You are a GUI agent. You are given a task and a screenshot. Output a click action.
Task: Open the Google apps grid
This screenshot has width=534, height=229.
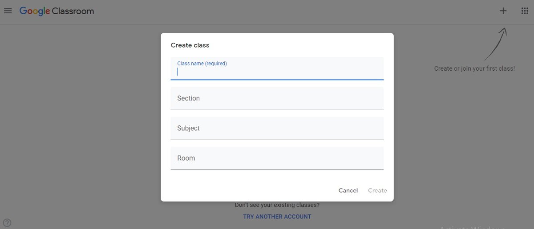[x=525, y=11]
